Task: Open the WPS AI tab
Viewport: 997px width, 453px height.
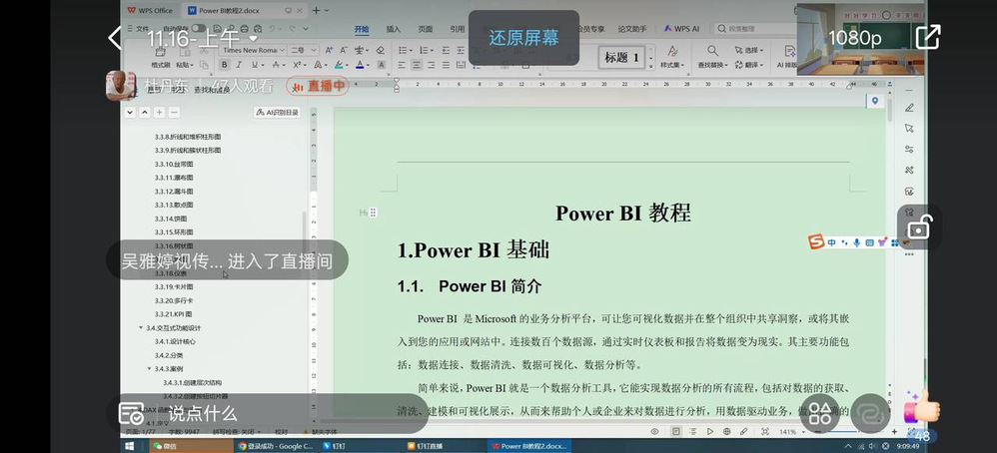Action: pyautogui.click(x=681, y=29)
